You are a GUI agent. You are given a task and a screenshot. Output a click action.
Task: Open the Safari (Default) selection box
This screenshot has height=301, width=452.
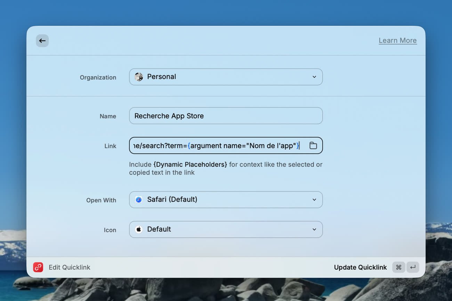[x=225, y=200]
